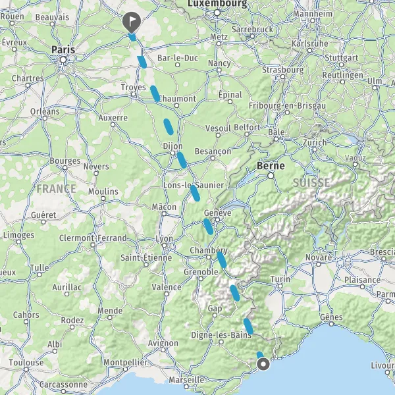This screenshot has width=395, height=395.
Task: Click the Genève city label
Action: 218,213
